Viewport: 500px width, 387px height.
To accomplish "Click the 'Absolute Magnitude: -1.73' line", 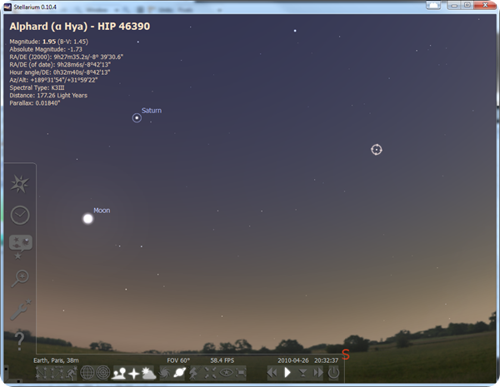I will (46, 49).
